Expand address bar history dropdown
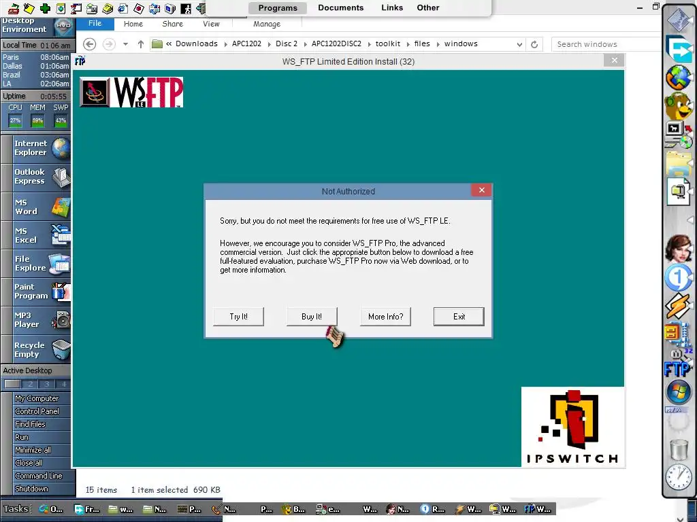The width and height of the screenshot is (697, 522). pos(519,44)
